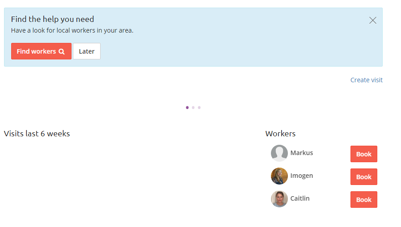Click the name Caitlin
Screen dimensions: 401x227
point(300,198)
